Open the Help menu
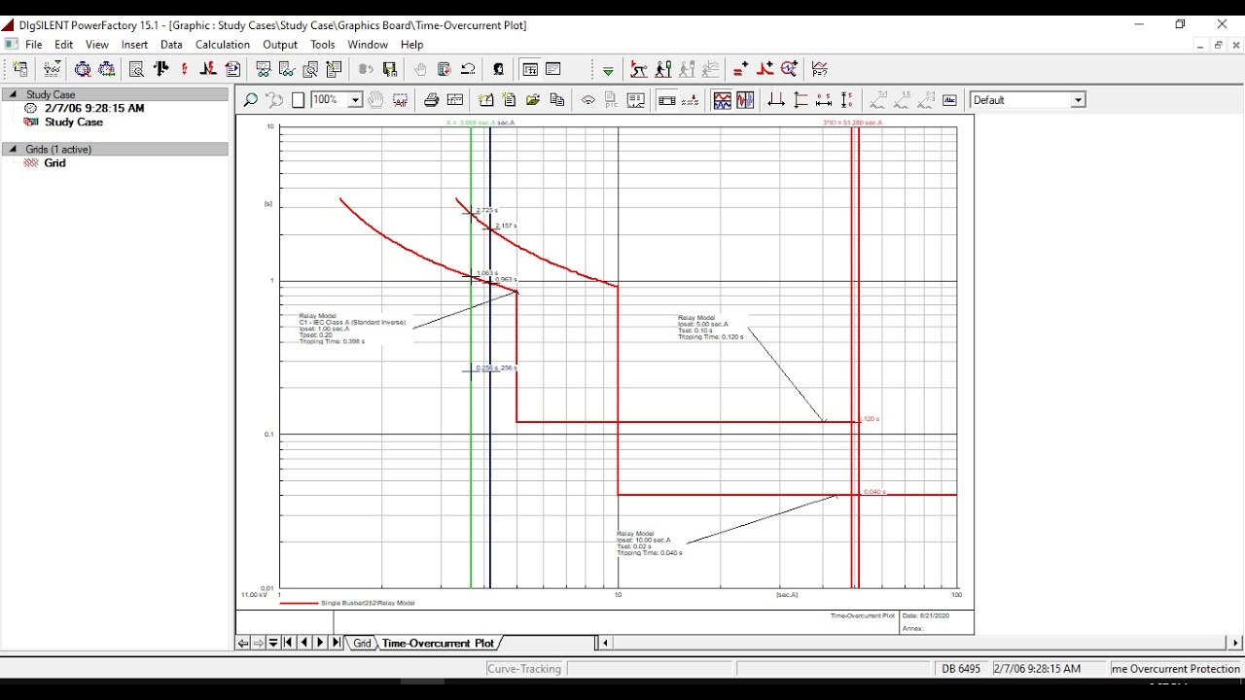Screen dimensions: 1245x700 [x=411, y=45]
